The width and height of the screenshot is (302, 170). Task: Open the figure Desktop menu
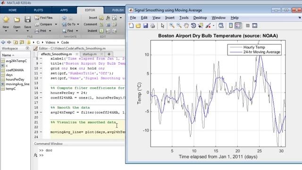[200, 18]
